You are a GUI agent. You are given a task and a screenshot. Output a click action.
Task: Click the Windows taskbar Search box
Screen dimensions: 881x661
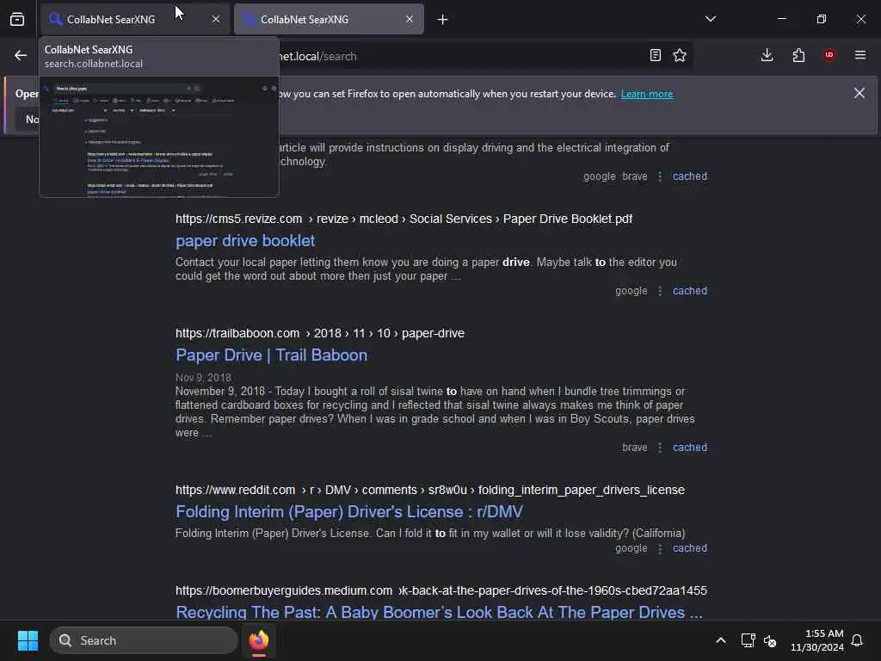pos(144,640)
